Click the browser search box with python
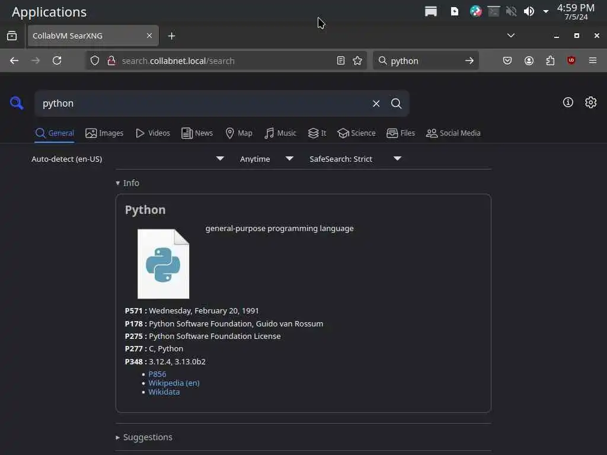607x455 pixels. tap(426, 61)
